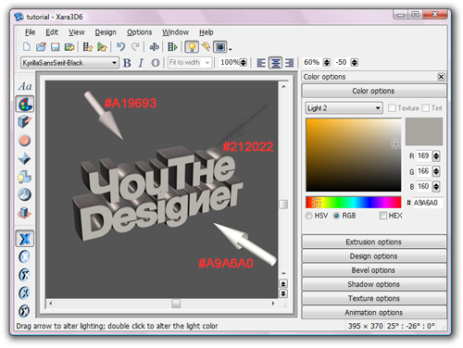Open the arrow next to display monitor icon
This screenshot has width=463, height=348.
tap(231, 49)
